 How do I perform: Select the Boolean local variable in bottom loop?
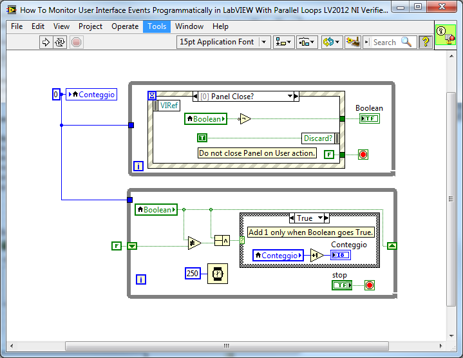click(x=156, y=210)
